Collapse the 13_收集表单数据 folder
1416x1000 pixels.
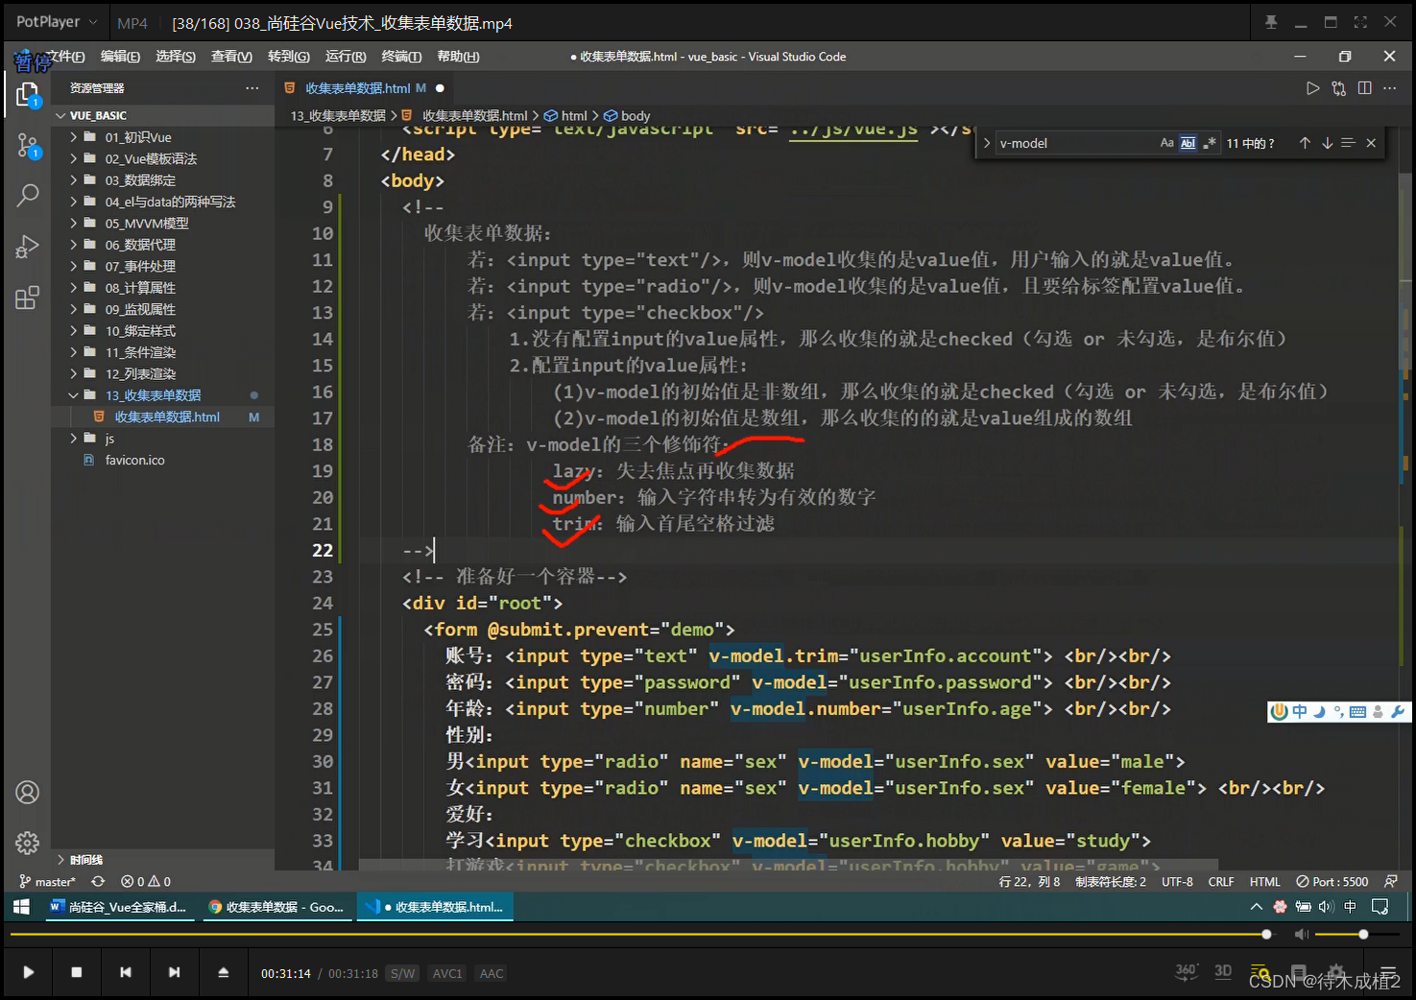pyautogui.click(x=153, y=395)
